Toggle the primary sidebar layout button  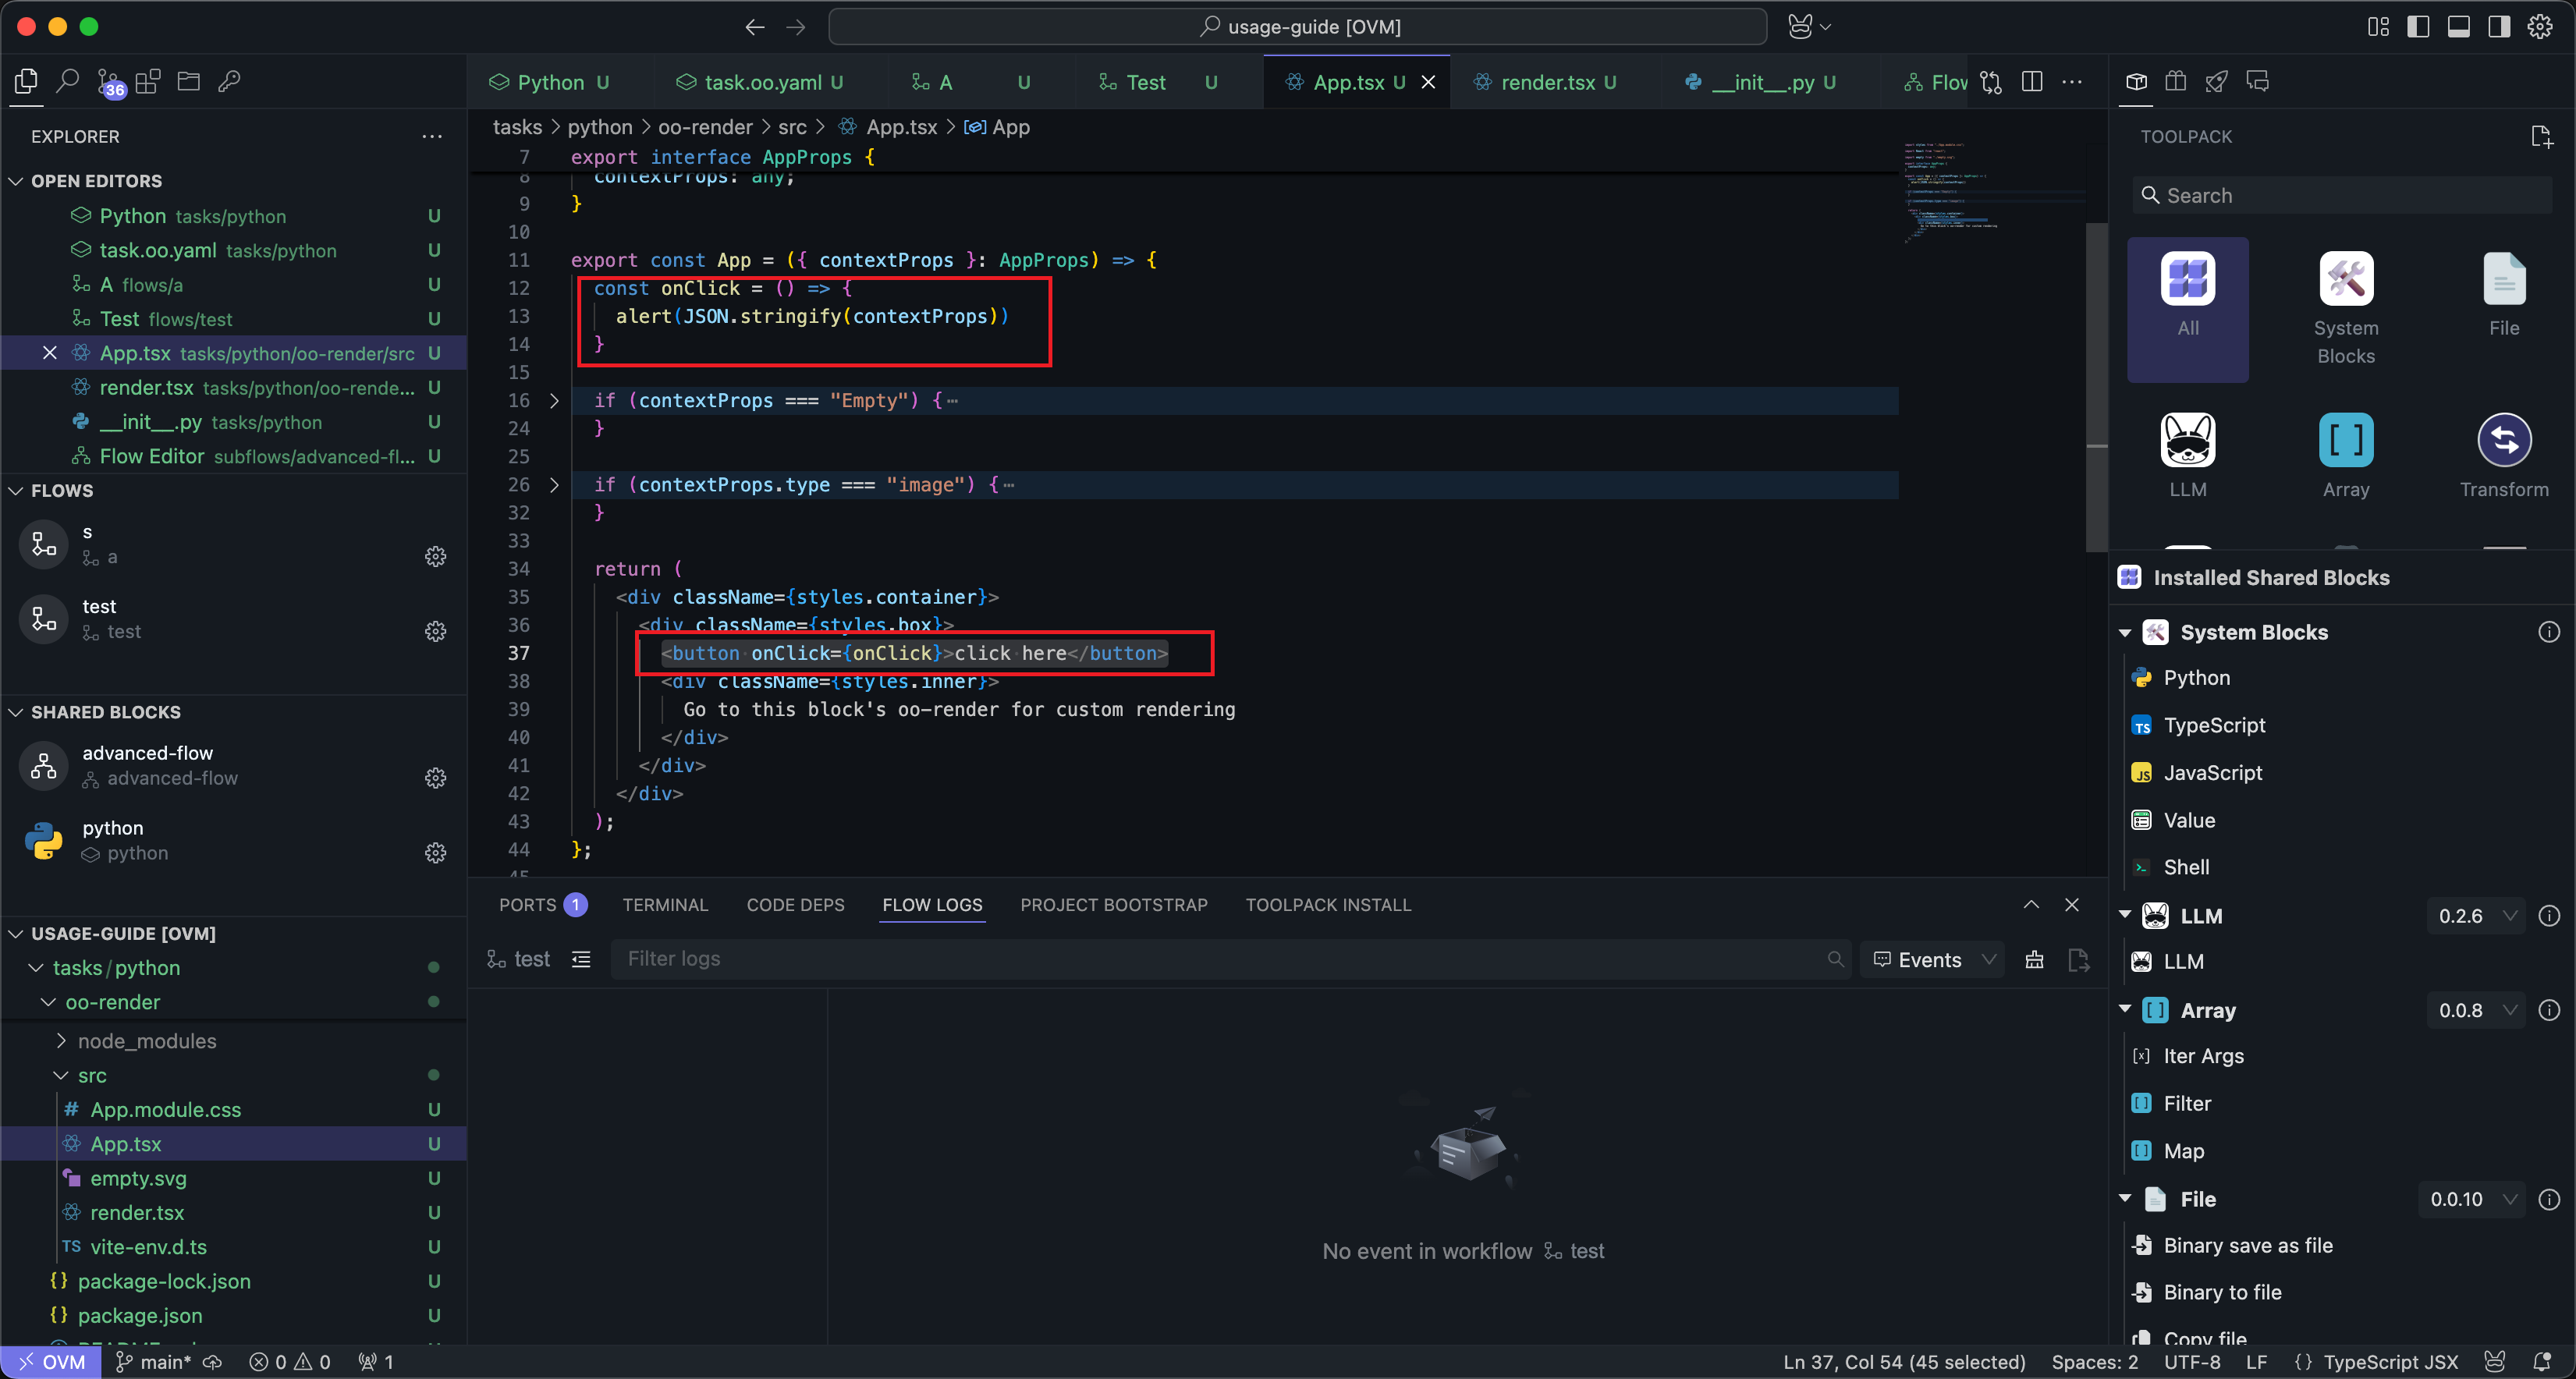click(x=2418, y=27)
